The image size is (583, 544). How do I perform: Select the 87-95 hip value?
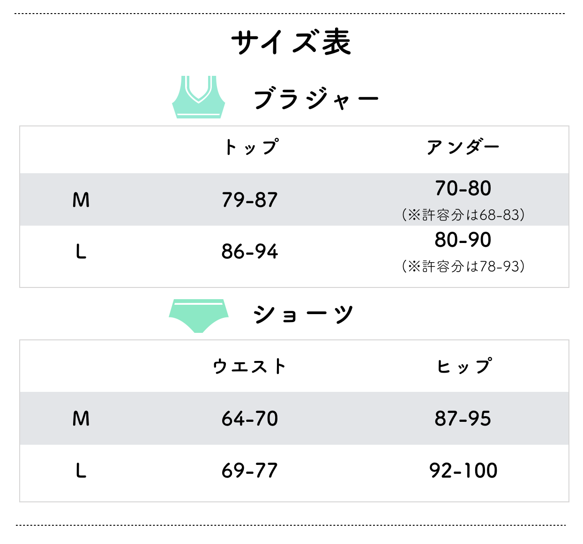coord(463,419)
